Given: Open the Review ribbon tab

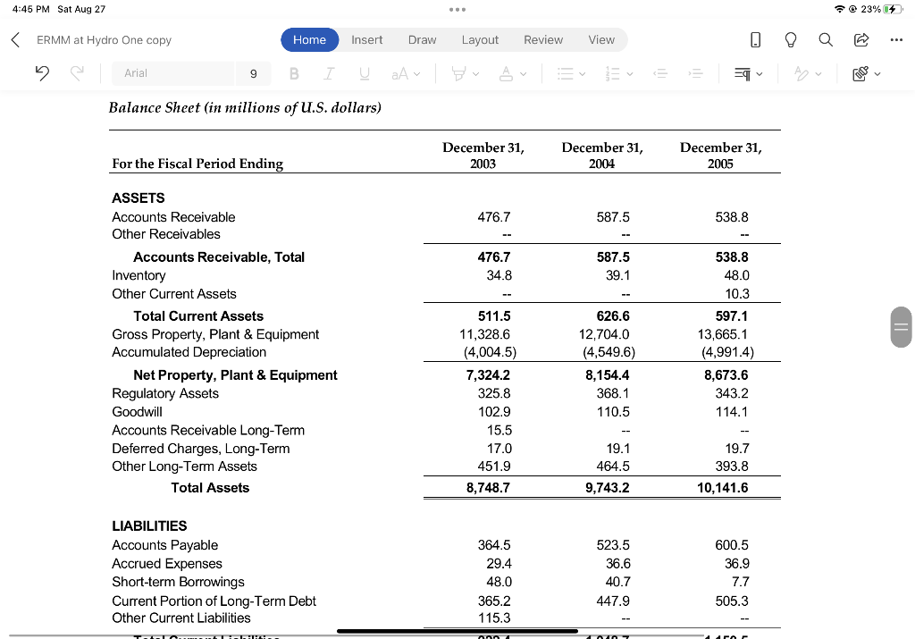Looking at the screenshot, I should [x=542, y=39].
